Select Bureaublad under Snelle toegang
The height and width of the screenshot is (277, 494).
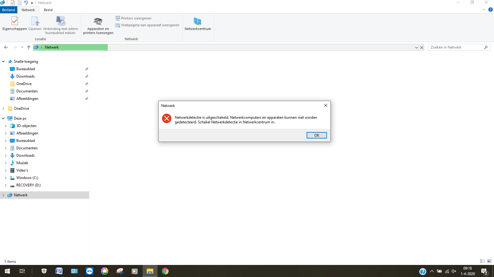coord(26,69)
